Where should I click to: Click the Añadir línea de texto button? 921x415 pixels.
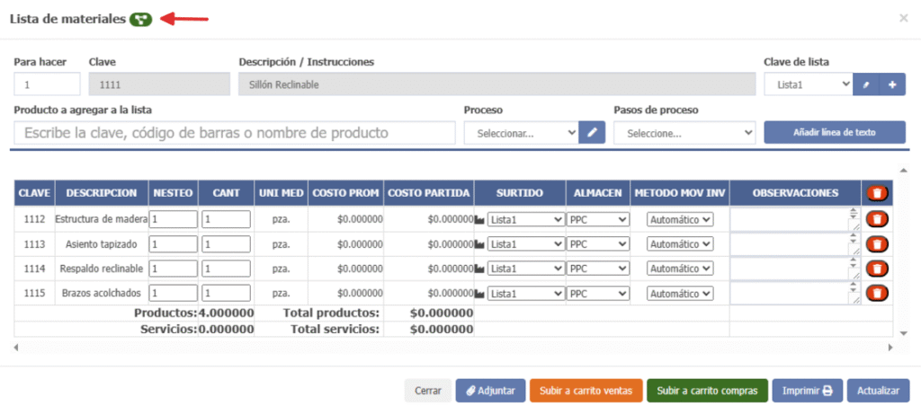[835, 133]
